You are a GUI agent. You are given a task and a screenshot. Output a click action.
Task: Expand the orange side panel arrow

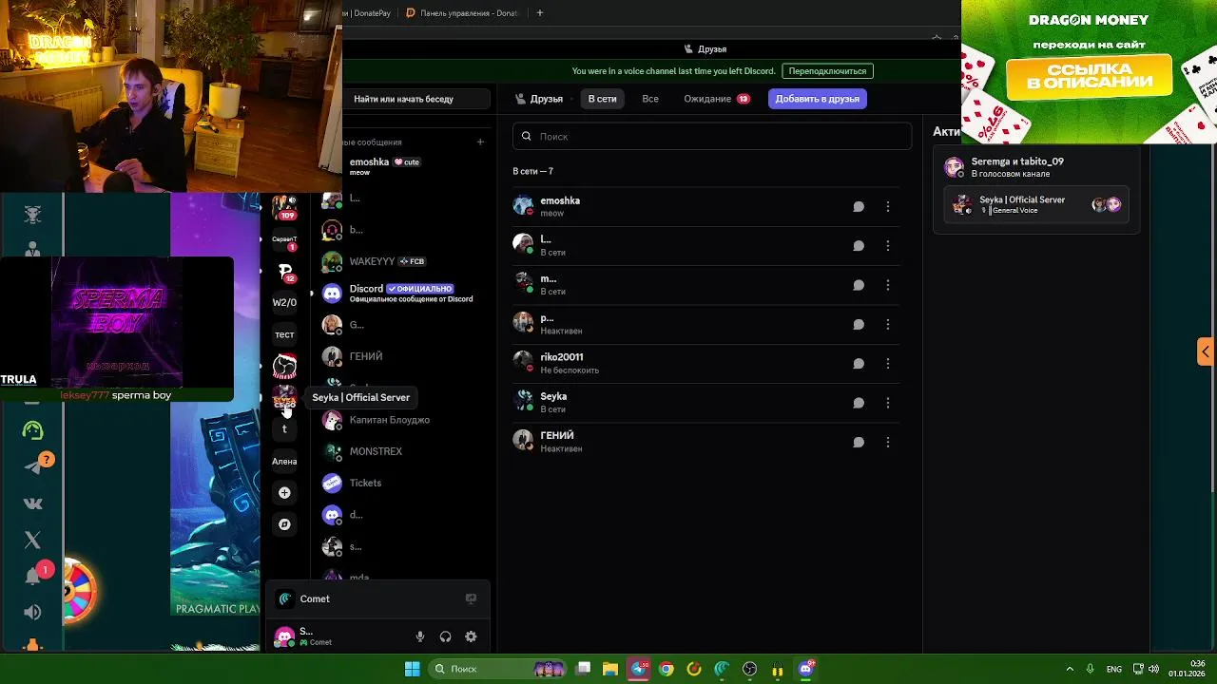1205,351
